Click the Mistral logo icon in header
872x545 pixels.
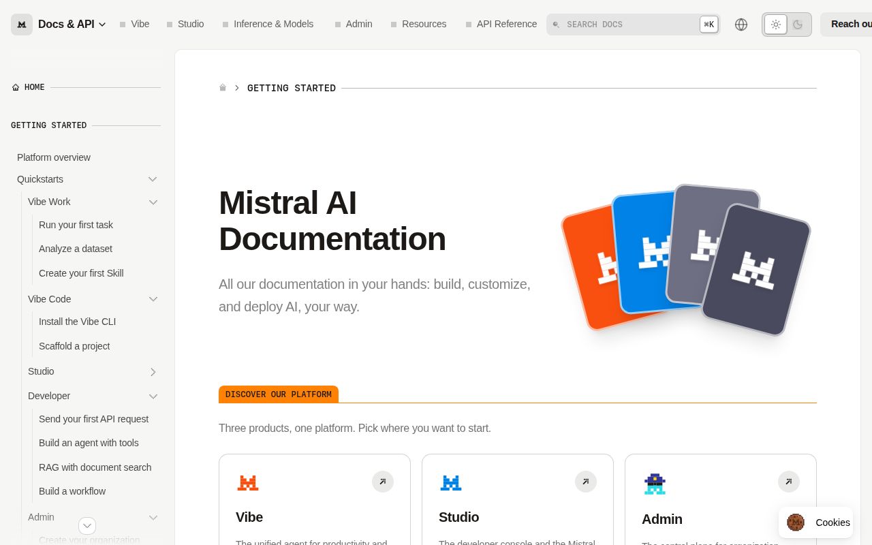(x=22, y=25)
